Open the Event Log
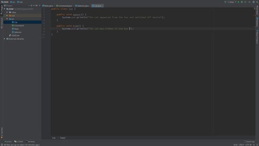Viewport: 259px width, 146px height. pyautogui.click(x=249, y=142)
